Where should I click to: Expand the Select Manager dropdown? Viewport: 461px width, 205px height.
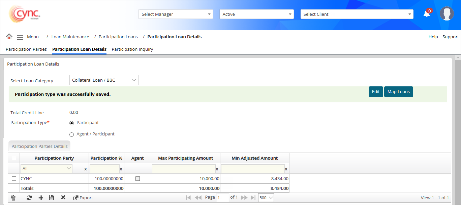[176, 14]
